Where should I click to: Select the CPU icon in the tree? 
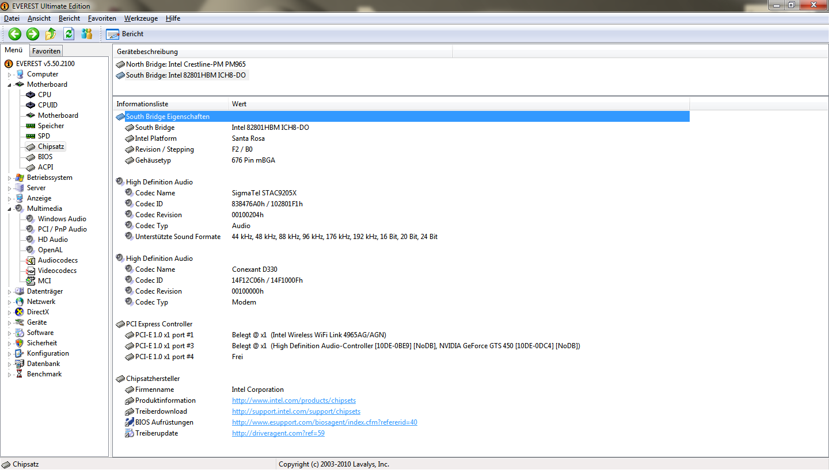[31, 95]
